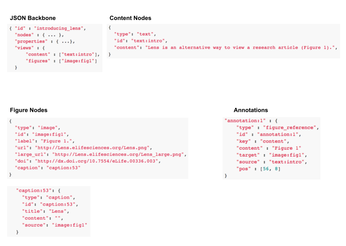Click the JSON Backbone heading

pyautogui.click(x=33, y=18)
